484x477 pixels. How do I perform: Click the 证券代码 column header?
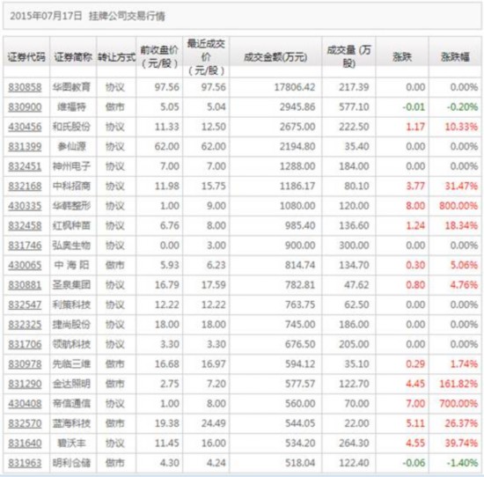pos(26,57)
